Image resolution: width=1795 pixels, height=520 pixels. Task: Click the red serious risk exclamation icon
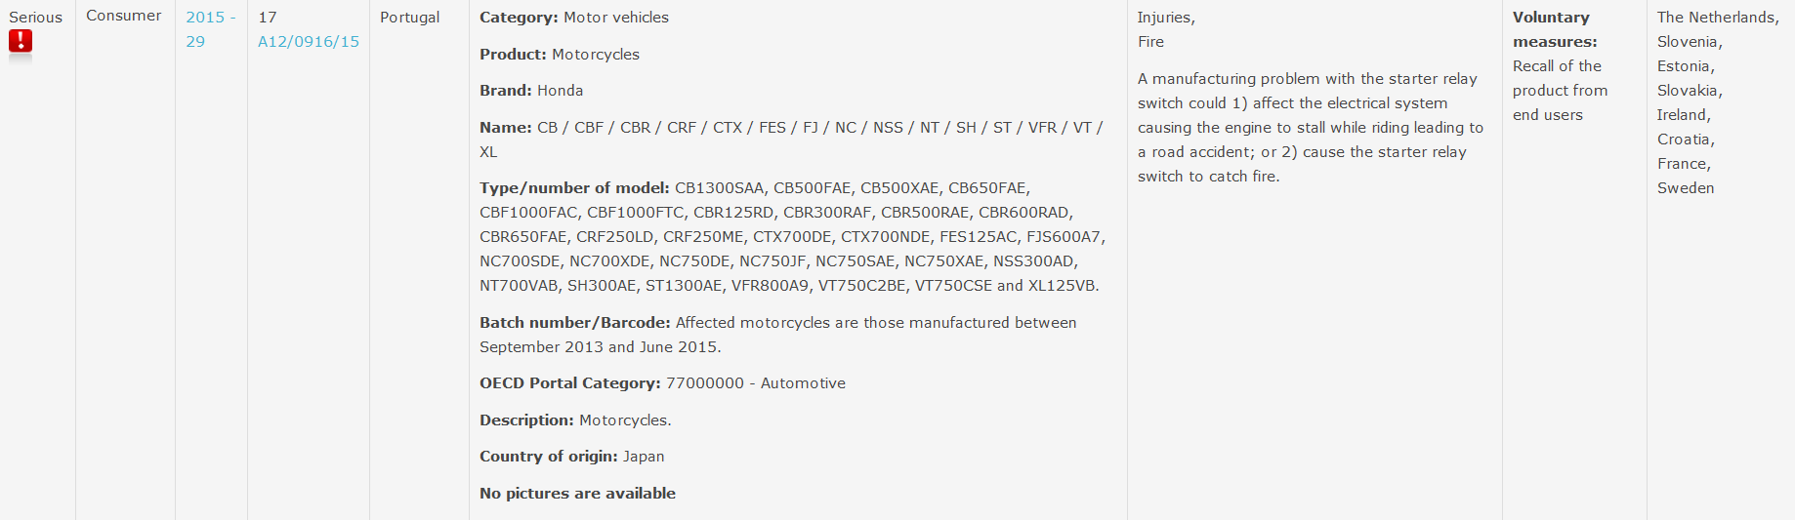[x=21, y=41]
